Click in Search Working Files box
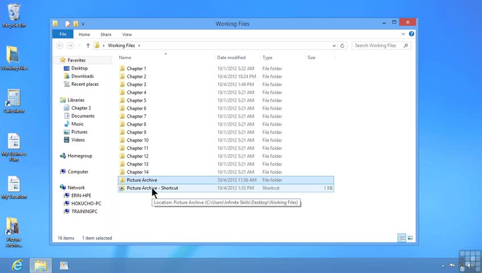 (x=381, y=45)
